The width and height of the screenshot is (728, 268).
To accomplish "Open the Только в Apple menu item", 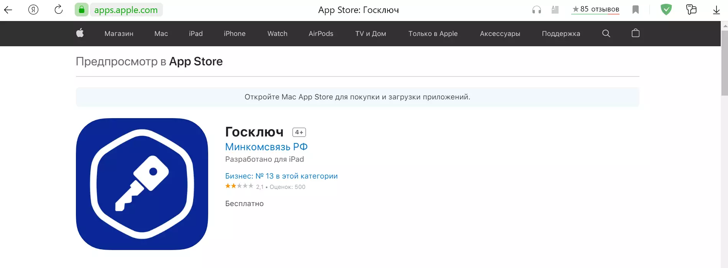I will (433, 34).
